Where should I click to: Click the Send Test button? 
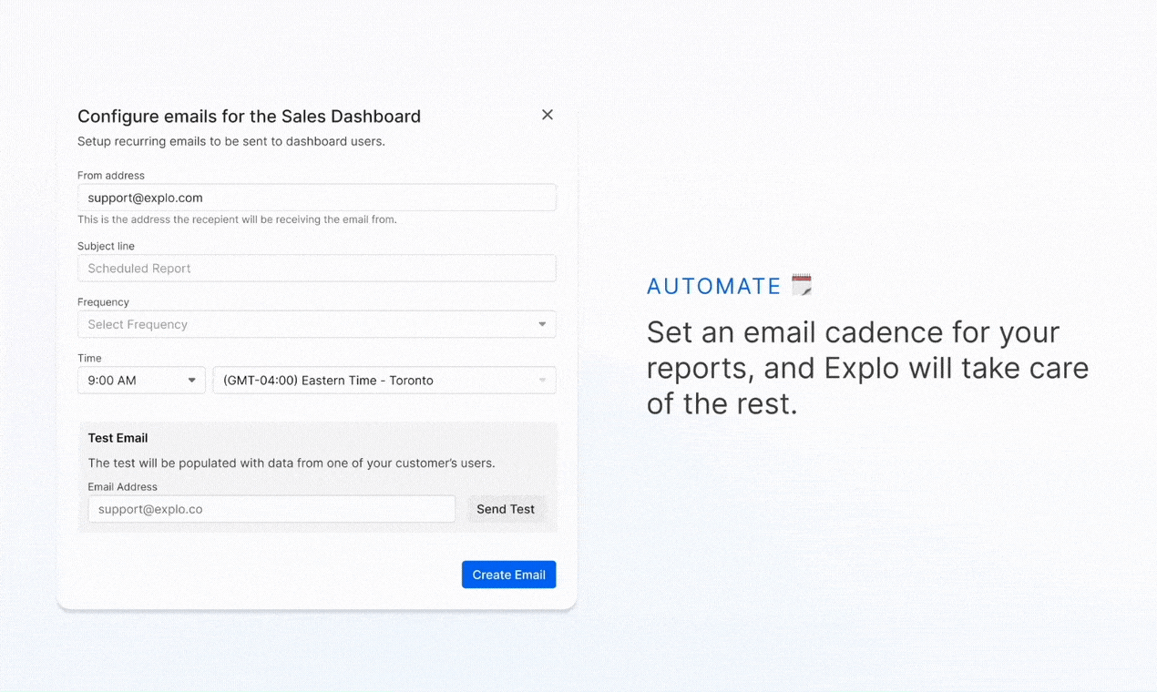tap(506, 509)
